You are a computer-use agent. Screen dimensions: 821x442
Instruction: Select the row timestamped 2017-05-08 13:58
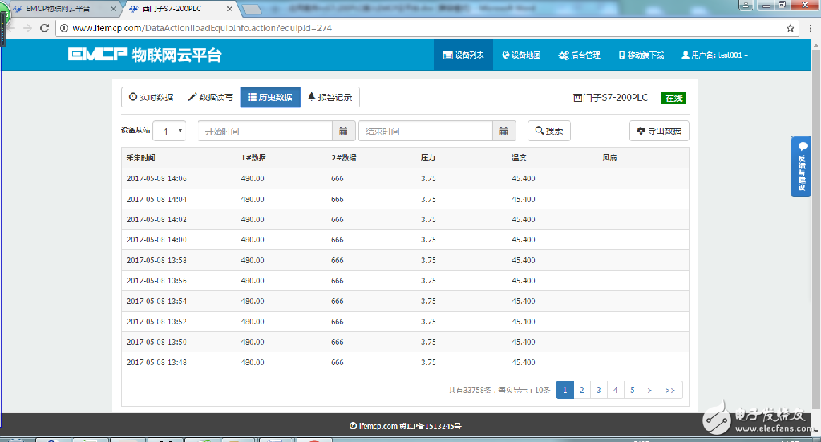(x=405, y=260)
